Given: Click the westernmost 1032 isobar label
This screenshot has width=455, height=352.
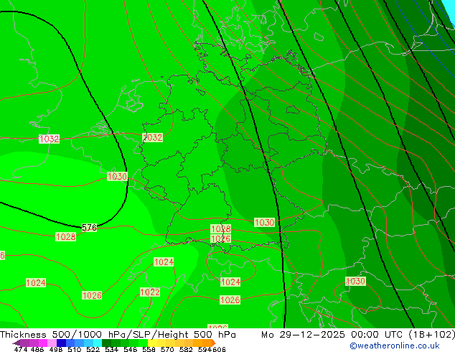Looking at the screenshot, I should coord(49,139).
